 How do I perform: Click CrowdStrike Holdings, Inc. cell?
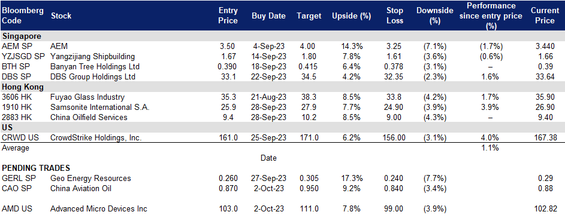(x=96, y=137)
